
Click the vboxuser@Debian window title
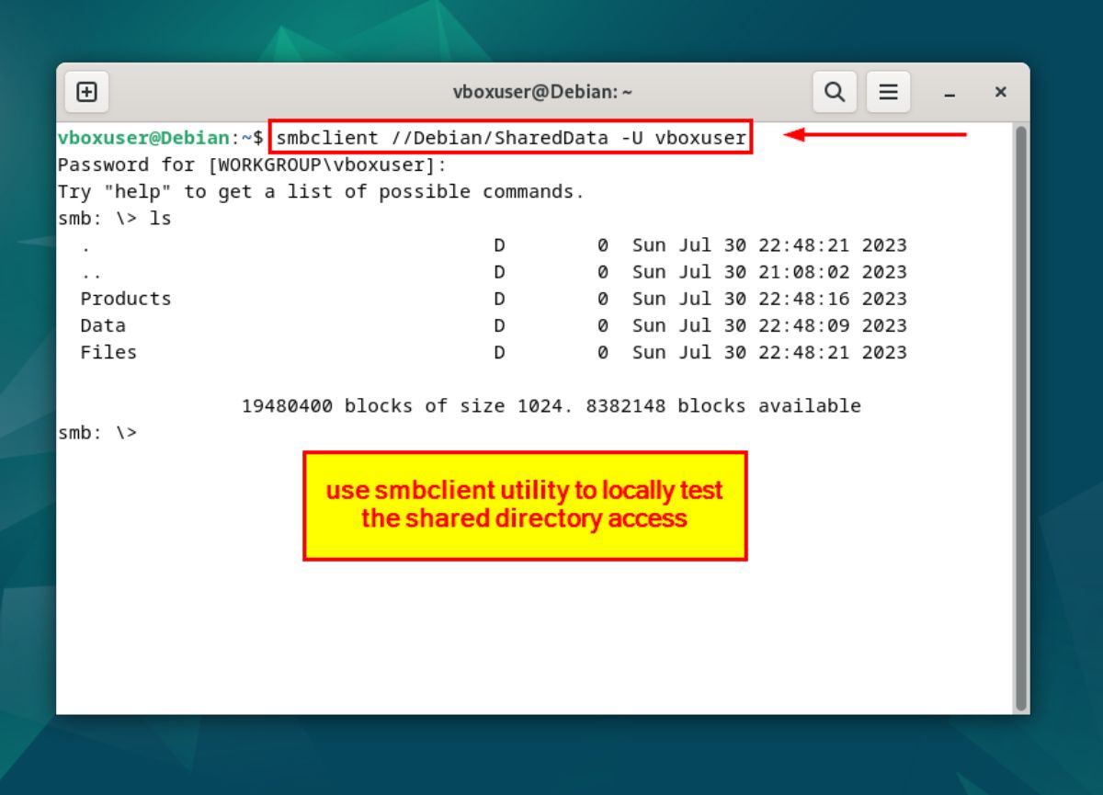click(542, 92)
